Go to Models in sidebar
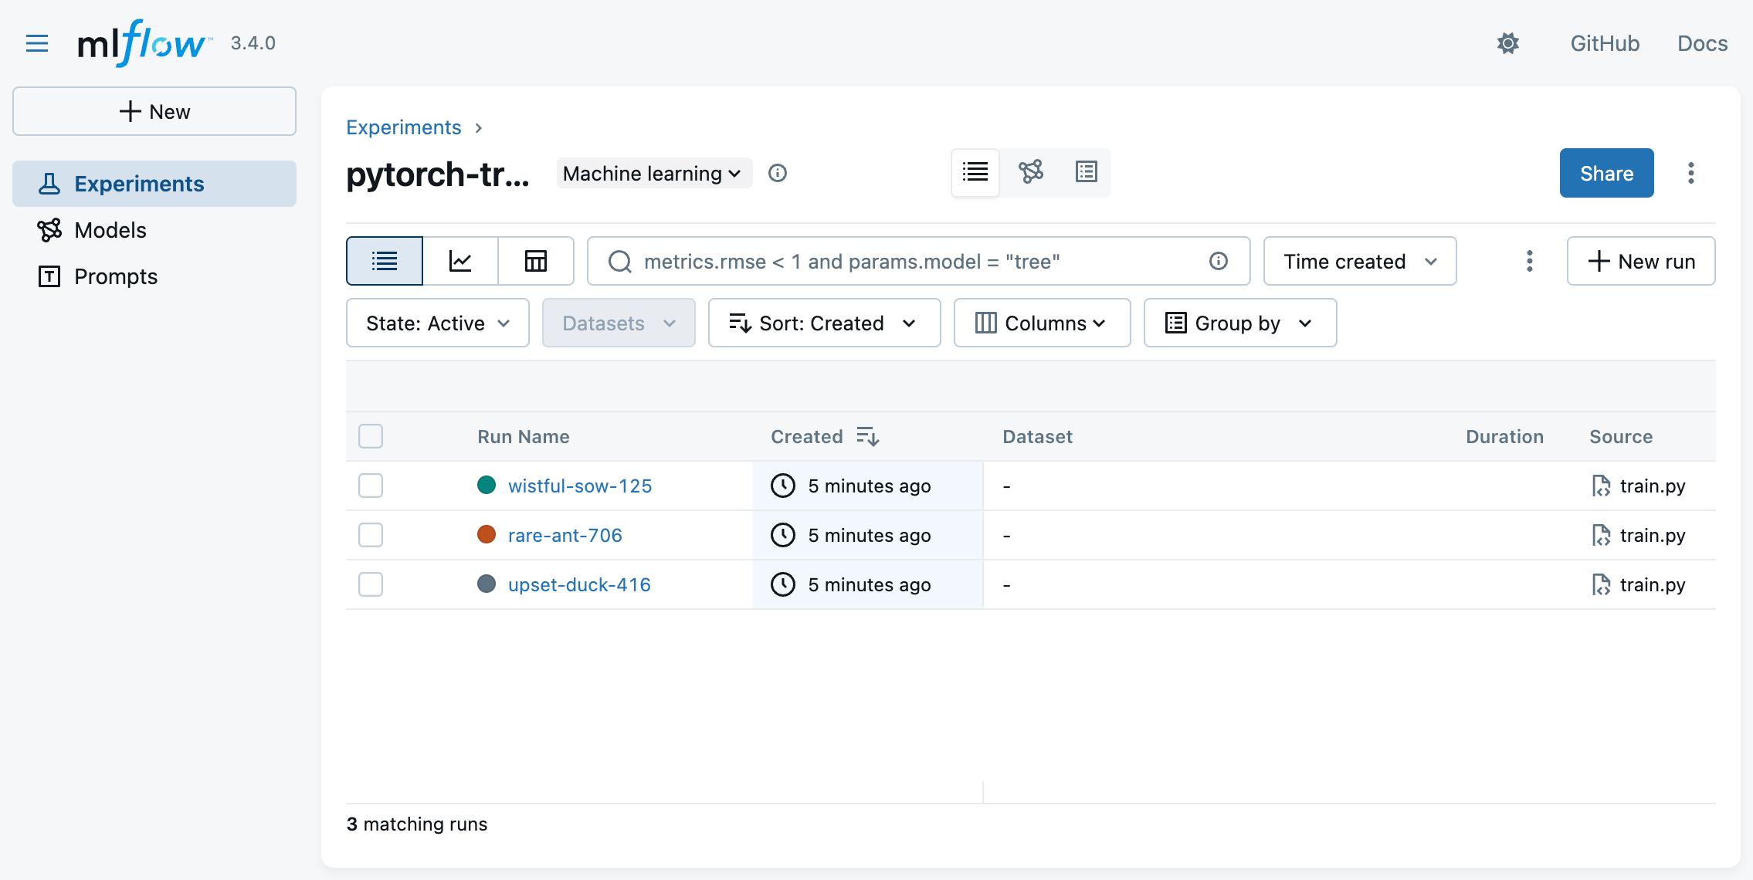 point(110,230)
